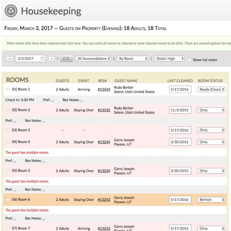Edit Room 5 last cleaned date 3/30/2015
This screenshot has width=231, height=231.
[x=180, y=171]
